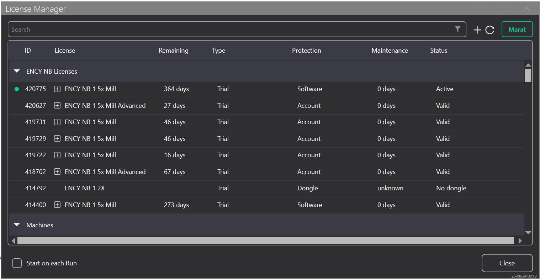Enable the Start on each Run checkbox

[17, 263]
